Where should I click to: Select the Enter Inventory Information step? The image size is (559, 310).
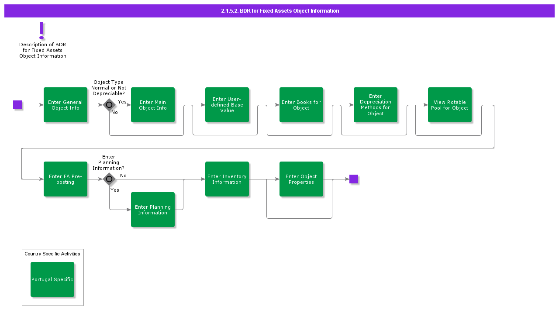227,179
